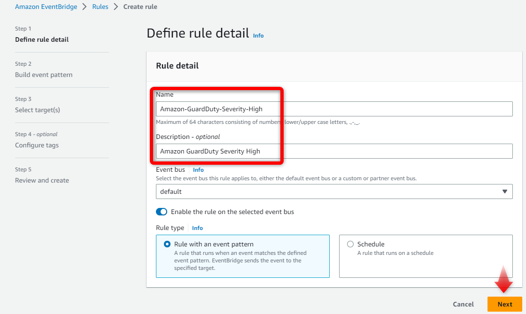
Task: Select Step 3 Select target(s)
Action: tap(38, 110)
